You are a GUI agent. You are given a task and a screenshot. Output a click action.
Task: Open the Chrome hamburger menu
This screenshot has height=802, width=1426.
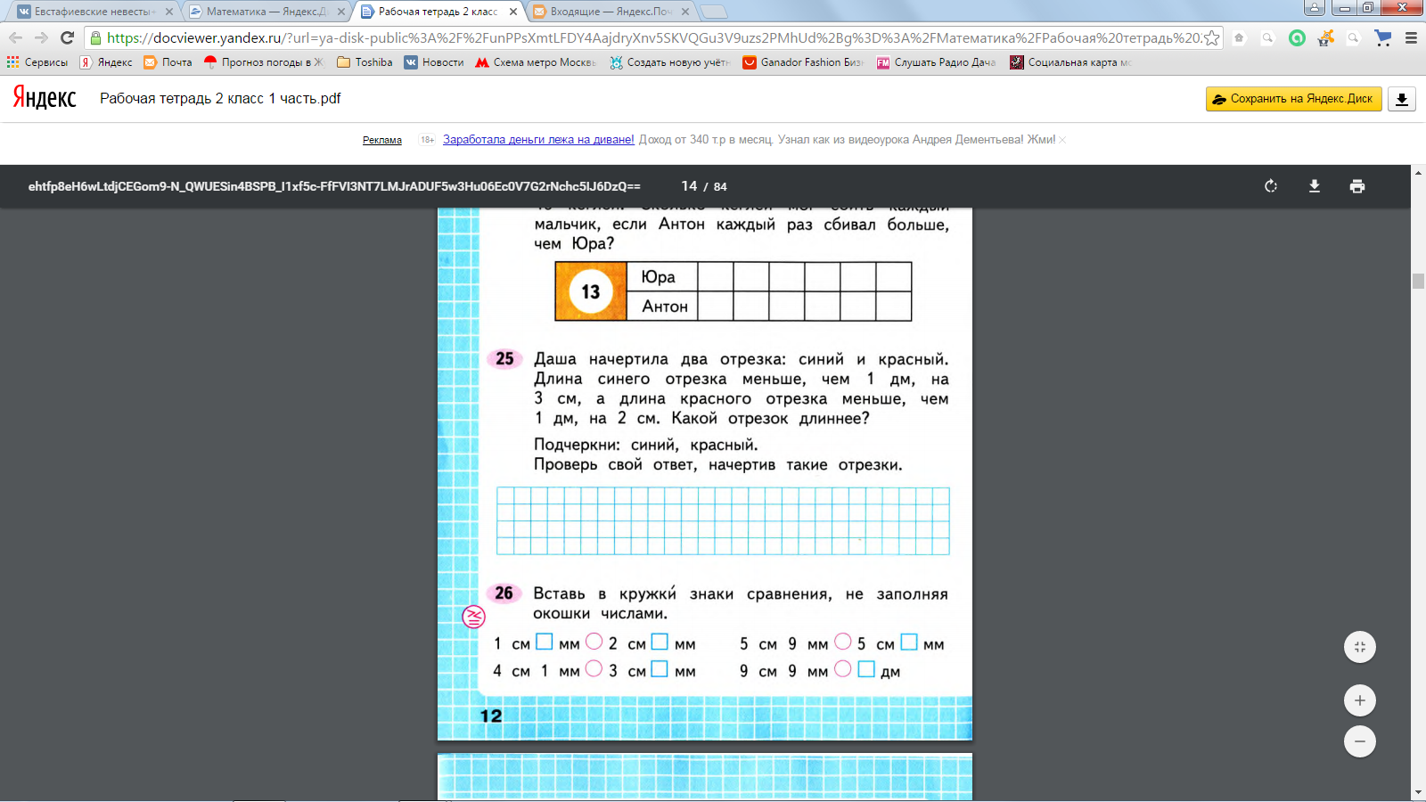coord(1411,37)
